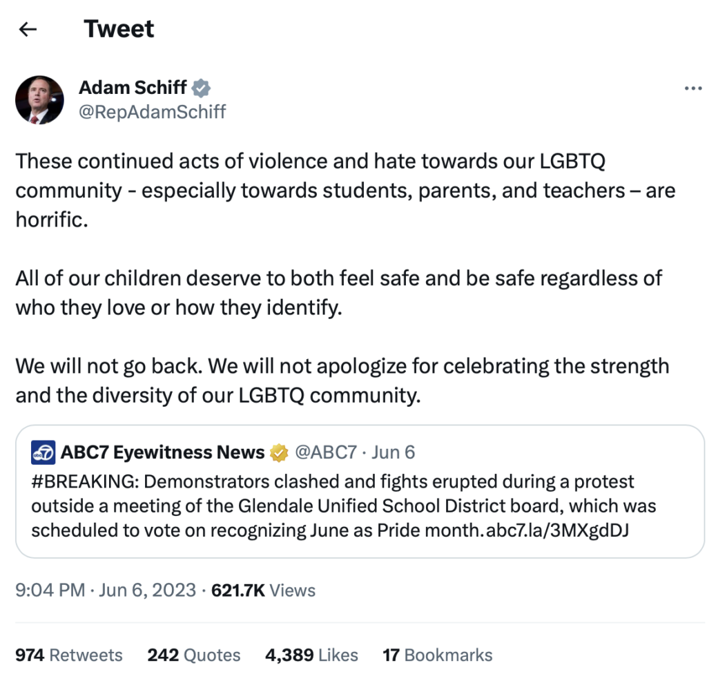Click the 621.7K Views count

point(265,590)
